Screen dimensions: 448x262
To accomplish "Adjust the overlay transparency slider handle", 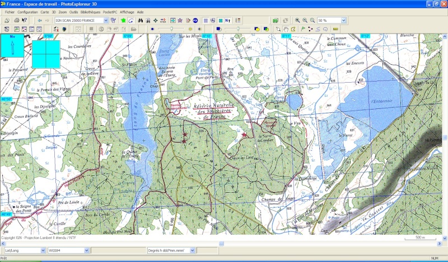I will coord(238,29).
